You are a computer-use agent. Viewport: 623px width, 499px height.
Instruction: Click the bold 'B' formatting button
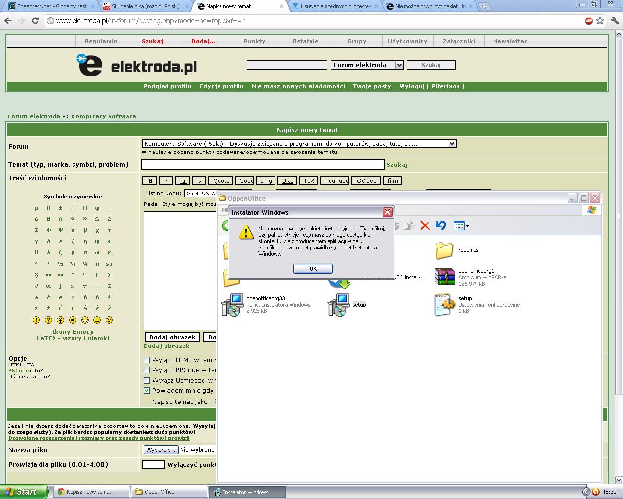pos(150,181)
